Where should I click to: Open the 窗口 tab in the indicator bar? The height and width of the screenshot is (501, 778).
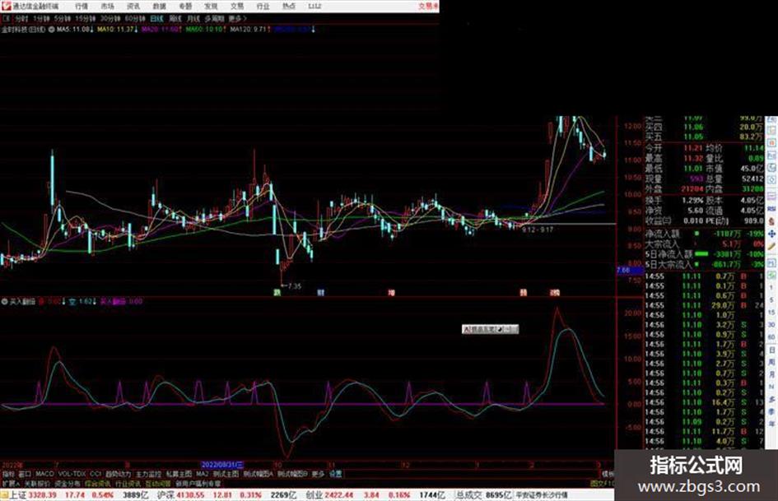[25, 474]
